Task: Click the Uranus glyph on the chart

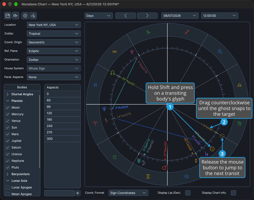Action: pyautogui.click(x=139, y=161)
